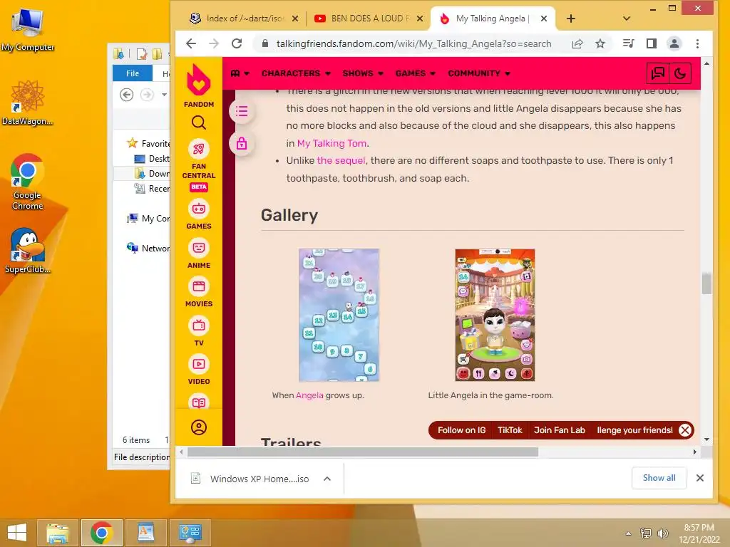
Task: Click back arrow in File Explorer window
Action: 127,95
